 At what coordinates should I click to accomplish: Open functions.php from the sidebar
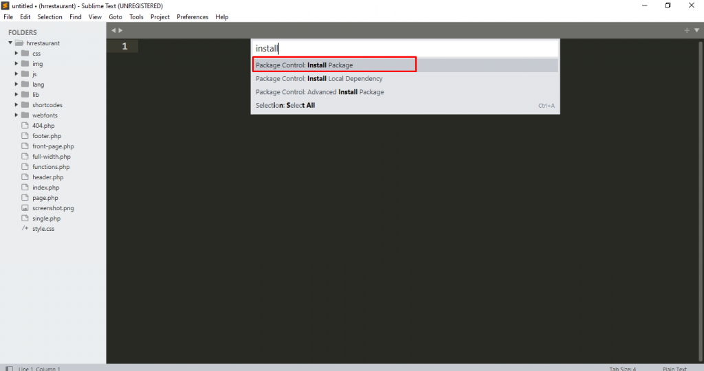tap(51, 166)
